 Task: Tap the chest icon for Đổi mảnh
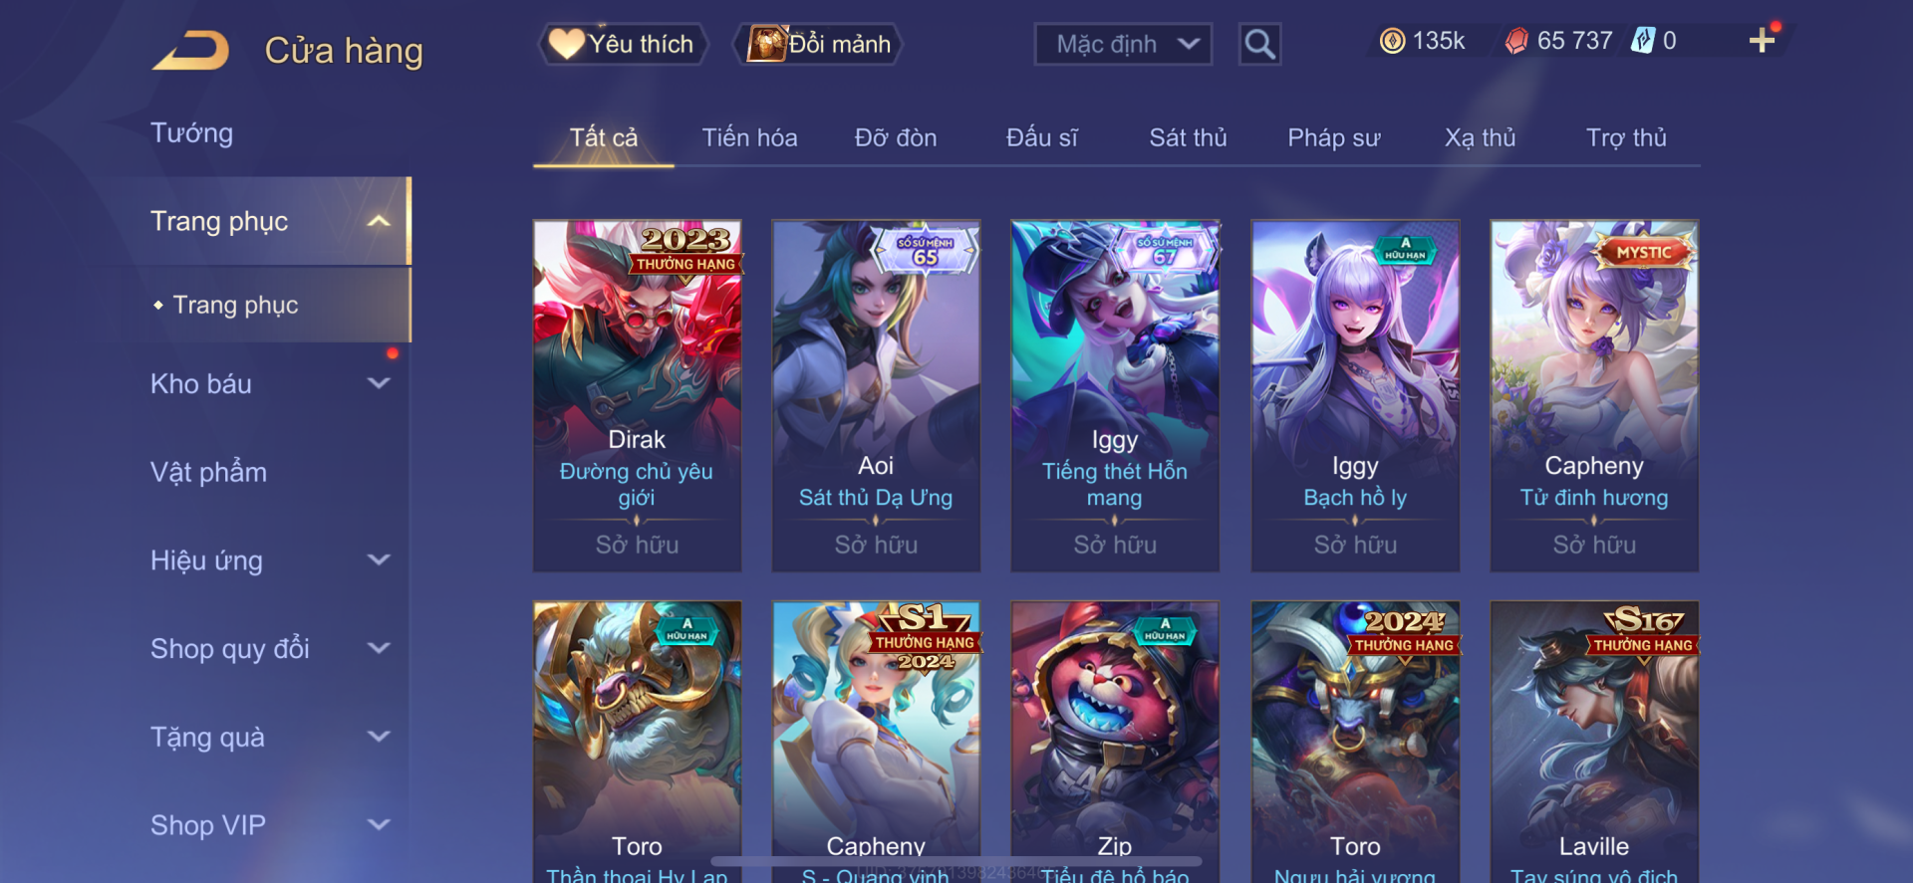pos(767,44)
